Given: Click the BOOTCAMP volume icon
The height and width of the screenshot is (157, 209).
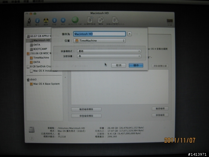Looking at the screenshot, I should pos(31,49).
